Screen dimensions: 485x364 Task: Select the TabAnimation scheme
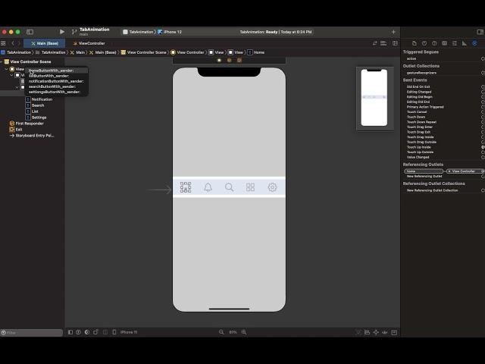138,32
